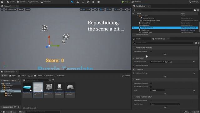Click the green Y-axis gizmo arrow
This screenshot has height=113, width=200.
pyautogui.click(x=55, y=46)
